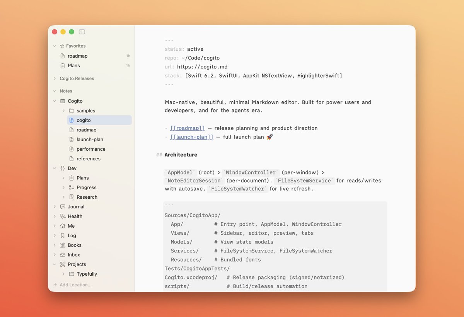The image size is (464, 317).
Task: Click the Health stethoscope icon
Action: pos(63,216)
